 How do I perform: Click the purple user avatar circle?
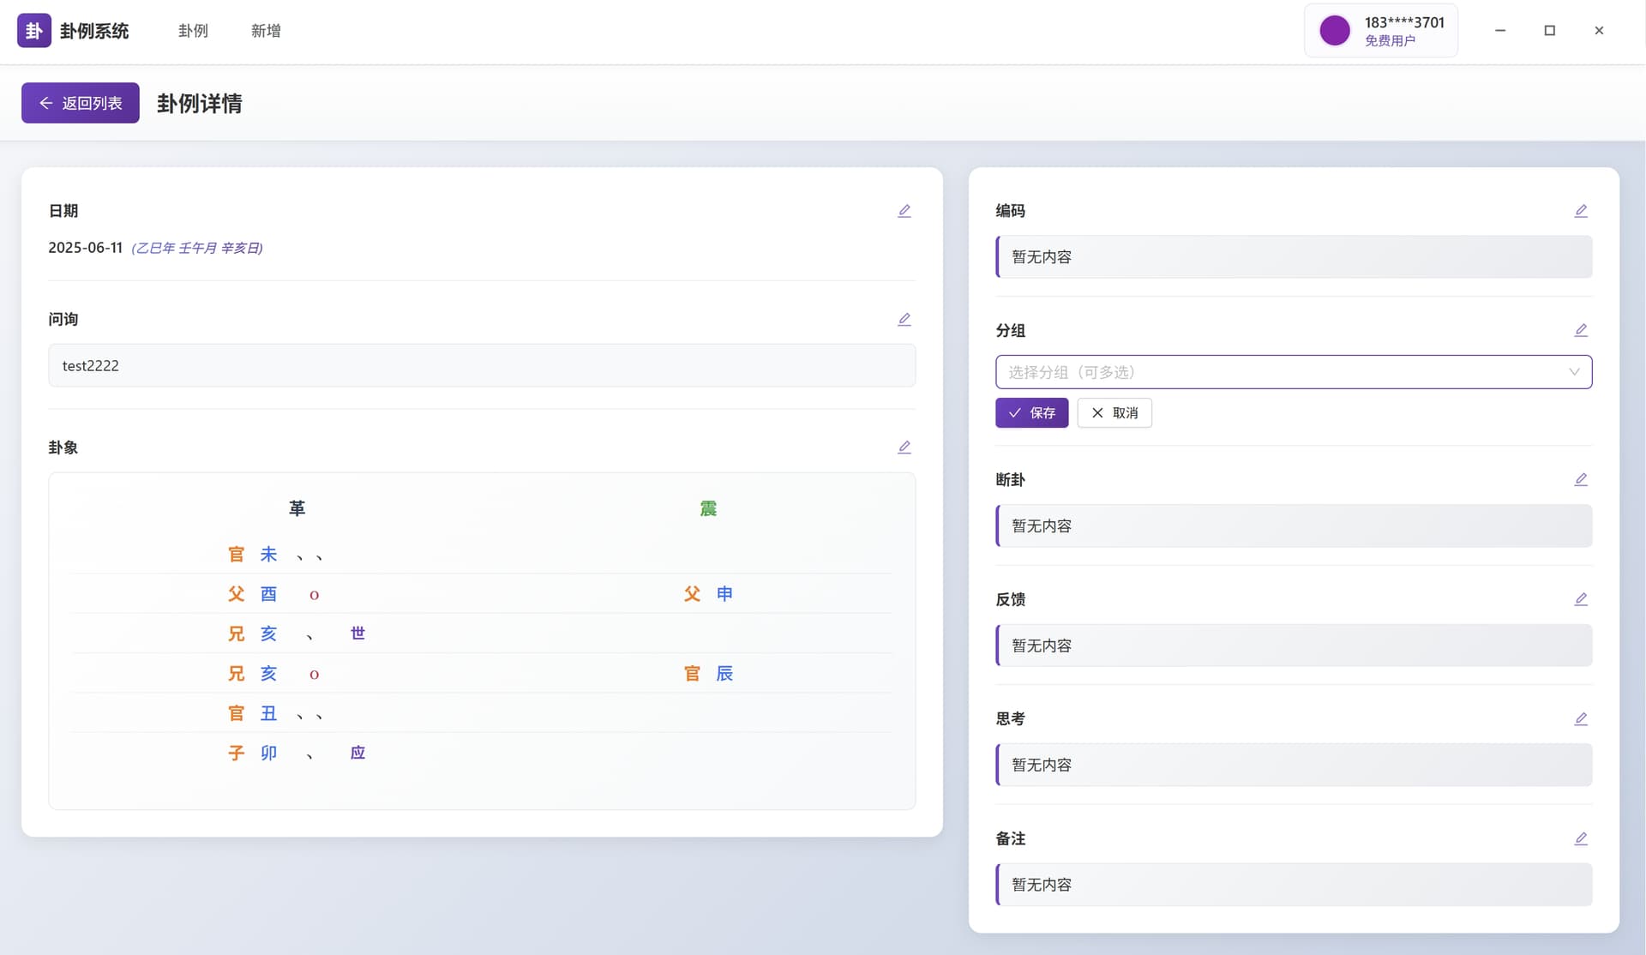click(1334, 31)
